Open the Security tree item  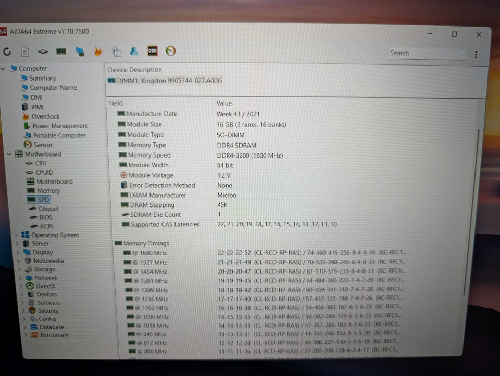[44, 311]
